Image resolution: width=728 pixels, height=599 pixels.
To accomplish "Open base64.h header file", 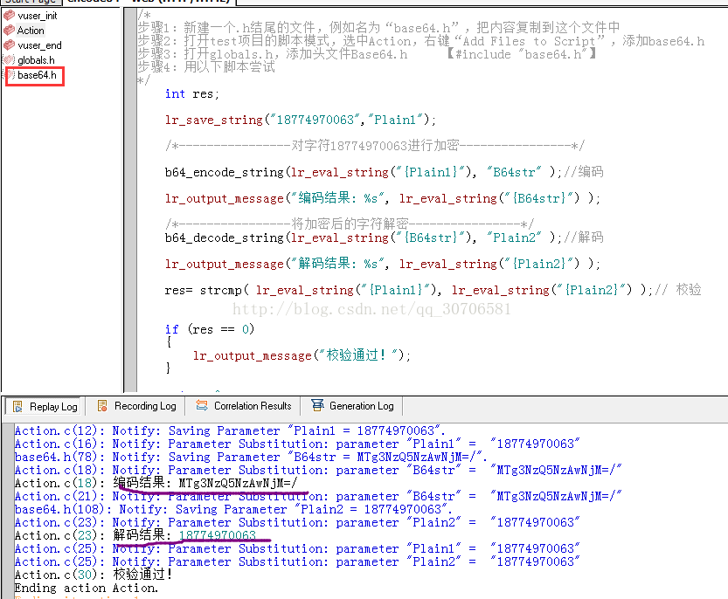I will [x=37, y=75].
